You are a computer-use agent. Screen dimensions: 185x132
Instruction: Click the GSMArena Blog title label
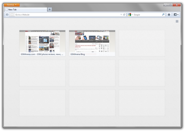click(x=78, y=54)
